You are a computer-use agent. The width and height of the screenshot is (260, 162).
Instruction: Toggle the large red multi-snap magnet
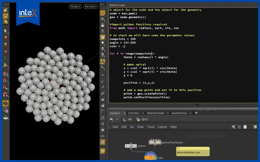pyautogui.click(x=6, y=95)
